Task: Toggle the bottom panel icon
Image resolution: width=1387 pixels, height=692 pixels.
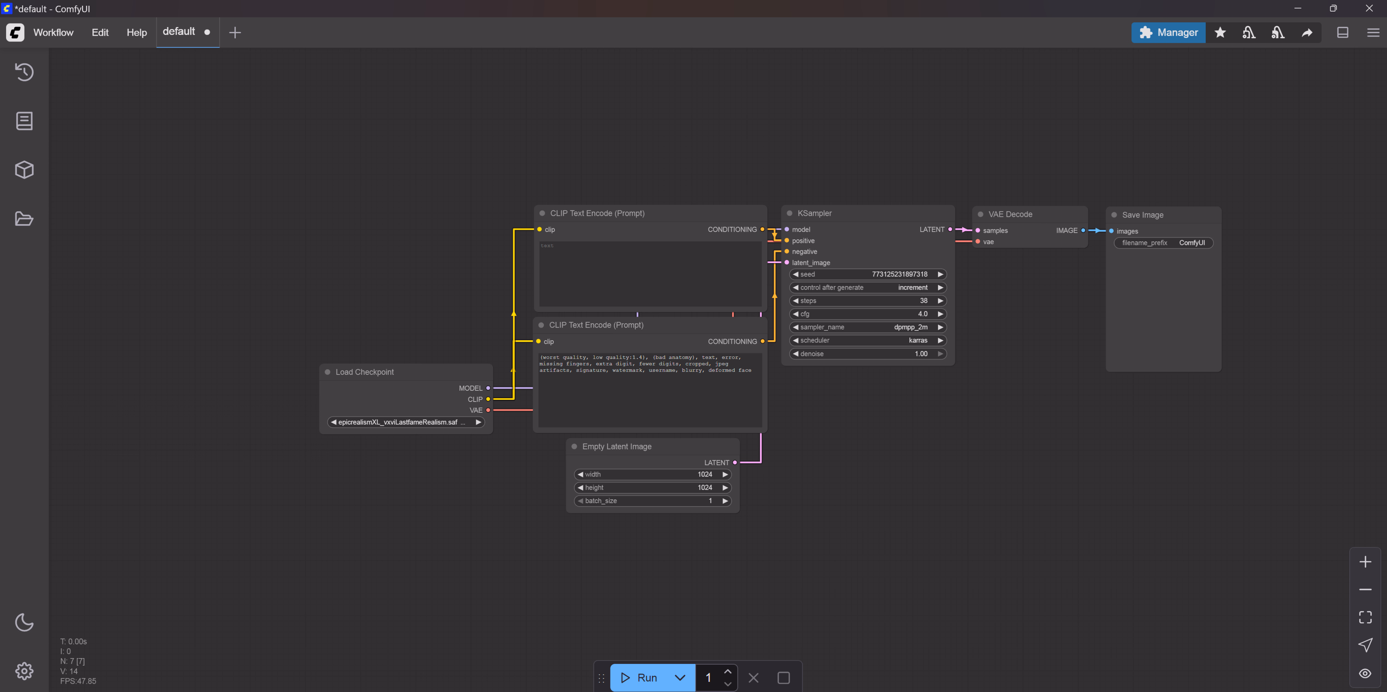Action: [1343, 32]
